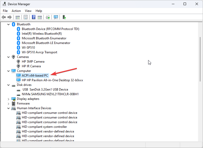
Task: Click icon beside HP IR Camera
Action: click(x=18, y=66)
